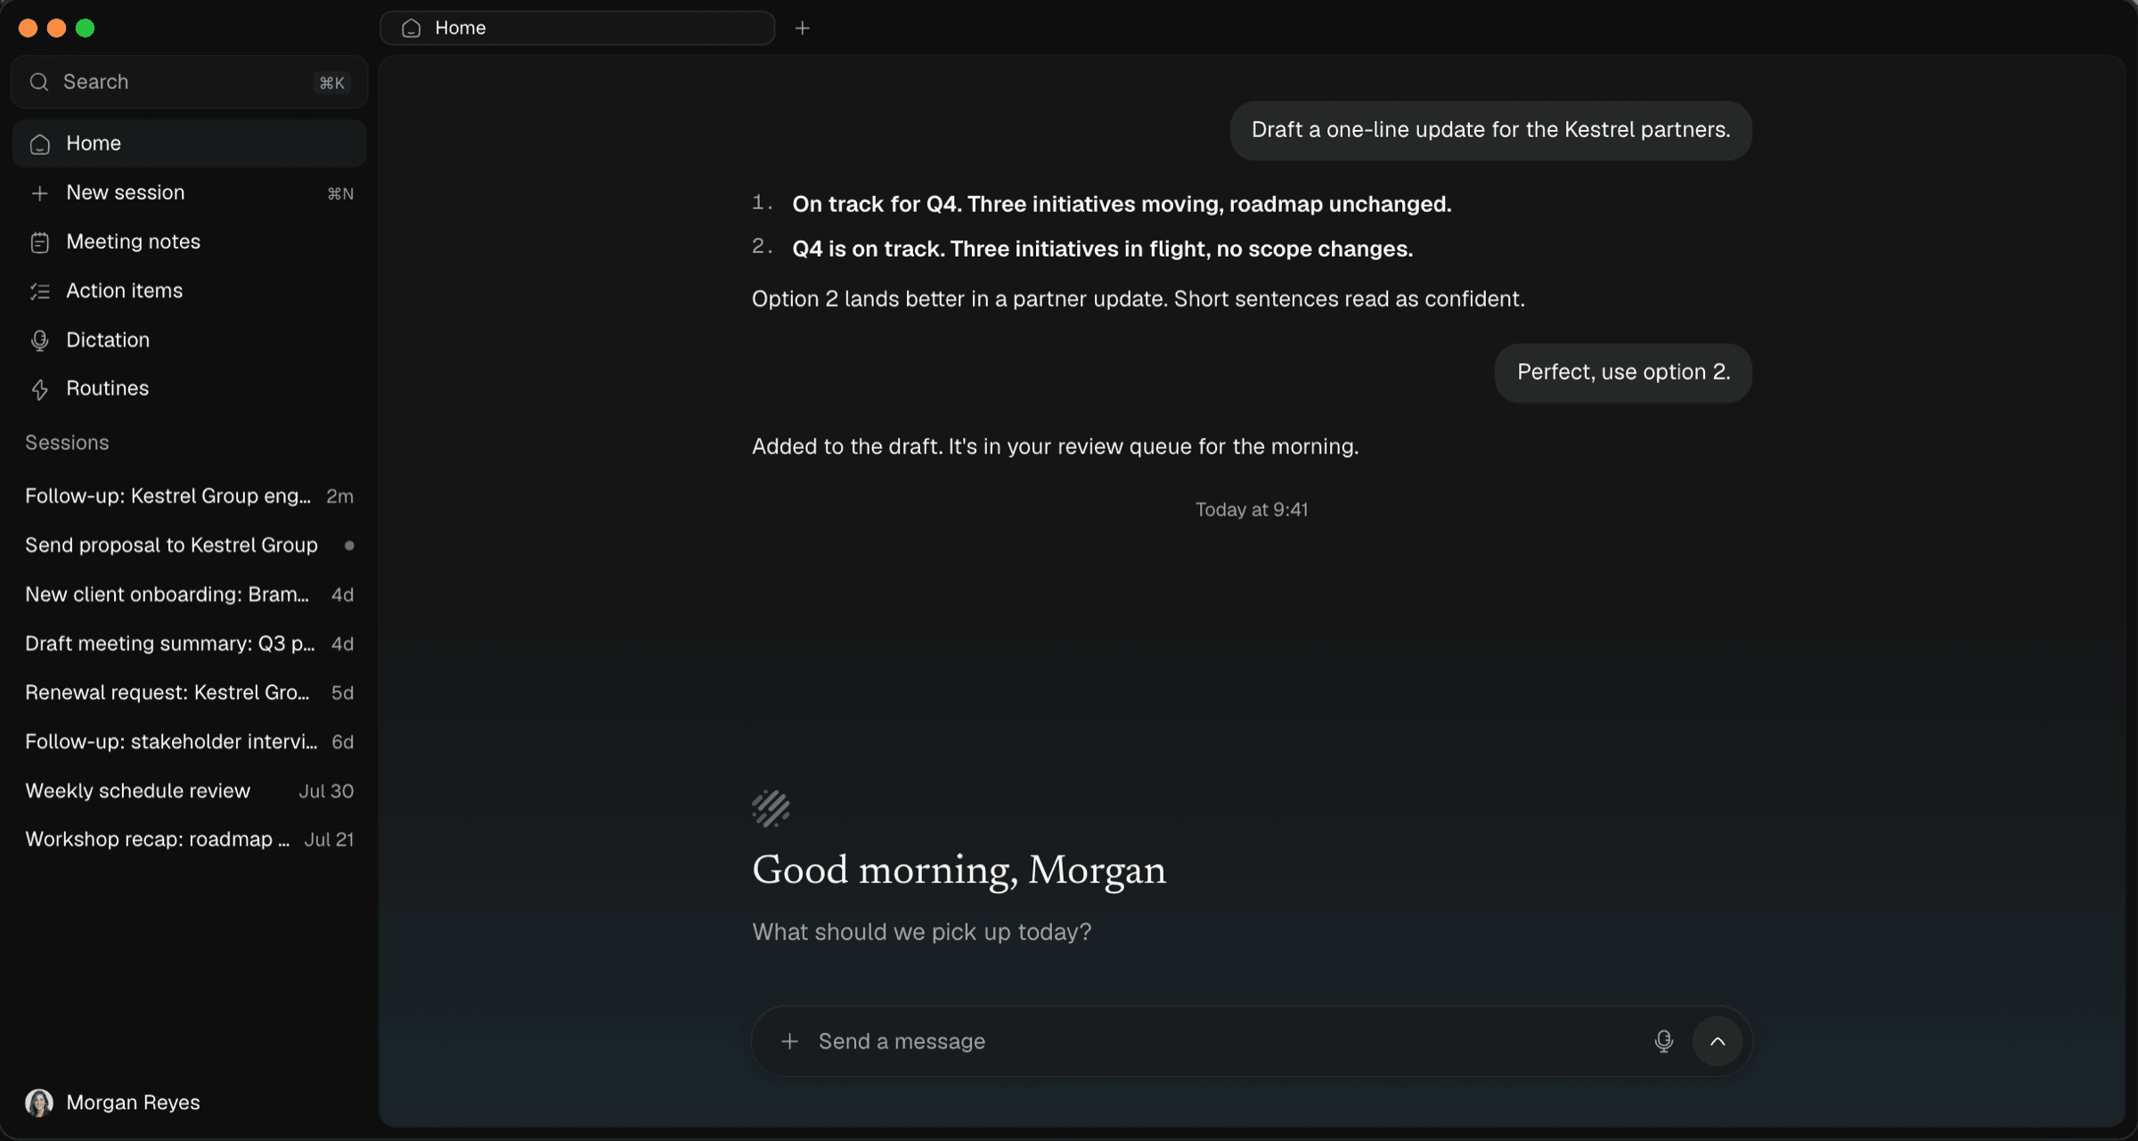Click option 1 'On track for Q4' text
2138x1141 pixels.
pyautogui.click(x=1122, y=204)
